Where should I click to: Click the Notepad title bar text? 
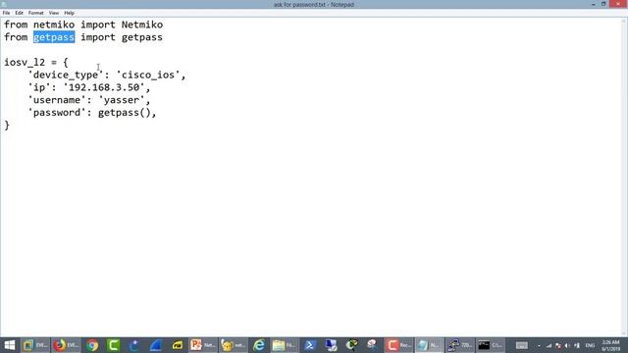pos(314,4)
